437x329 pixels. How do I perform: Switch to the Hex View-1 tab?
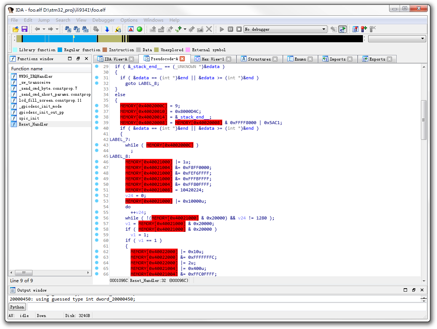click(x=213, y=59)
